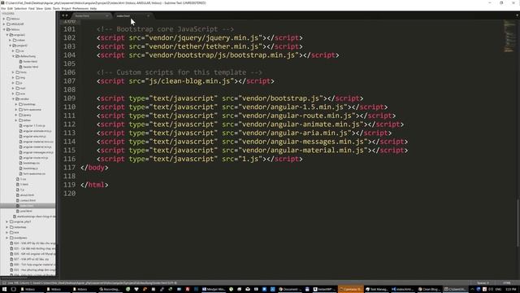
Task: Expand the mail folder
Action: click(13, 88)
